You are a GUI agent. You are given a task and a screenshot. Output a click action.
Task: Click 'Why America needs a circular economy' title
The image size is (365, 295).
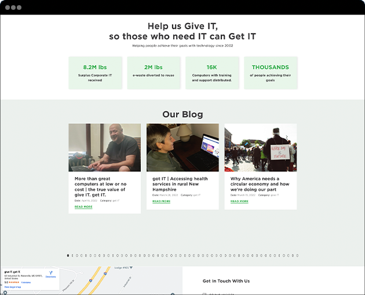260,184
